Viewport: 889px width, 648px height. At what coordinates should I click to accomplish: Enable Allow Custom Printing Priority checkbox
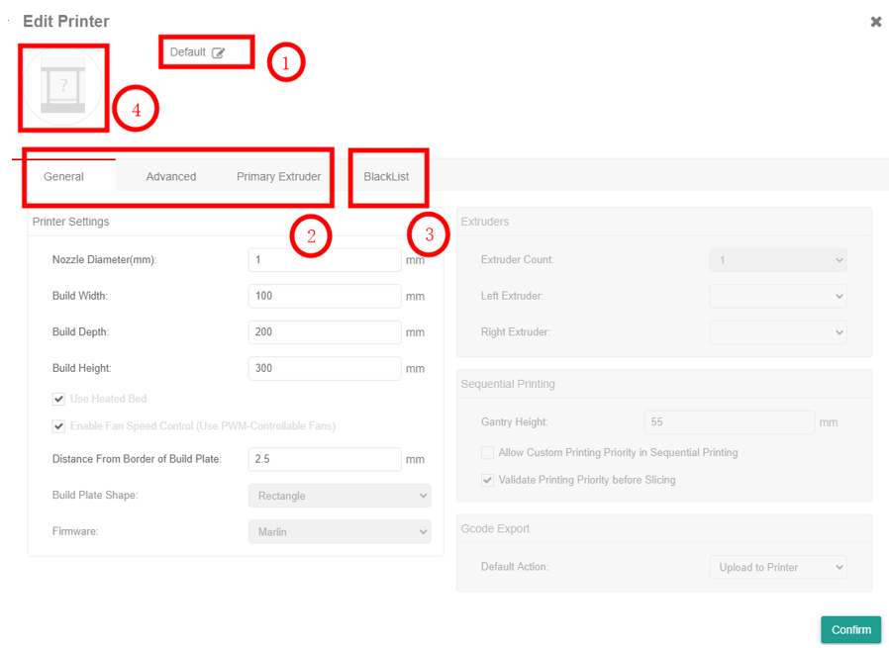pyautogui.click(x=487, y=453)
